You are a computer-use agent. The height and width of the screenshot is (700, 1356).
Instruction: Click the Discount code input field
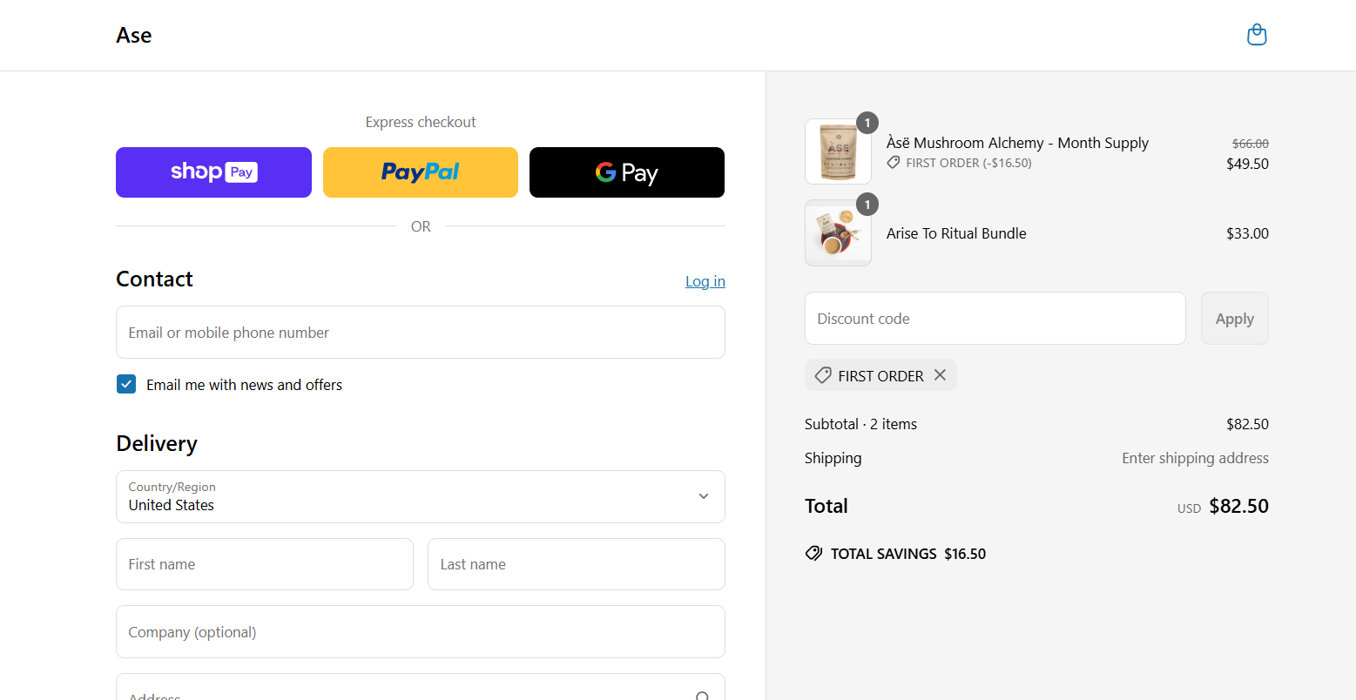(x=995, y=318)
